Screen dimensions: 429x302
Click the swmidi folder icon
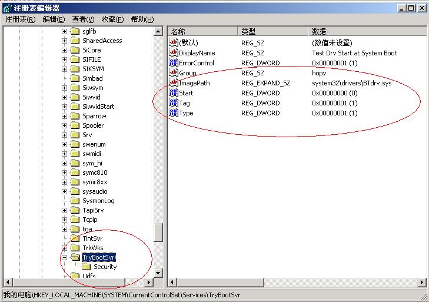75,154
